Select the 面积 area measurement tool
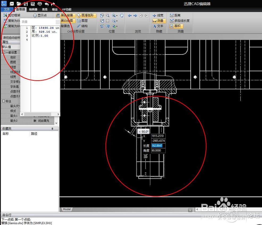Screen dimensions: 262x225 [x=176, y=26]
